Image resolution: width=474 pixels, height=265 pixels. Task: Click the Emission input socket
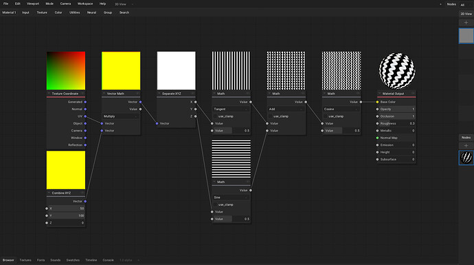point(377,145)
